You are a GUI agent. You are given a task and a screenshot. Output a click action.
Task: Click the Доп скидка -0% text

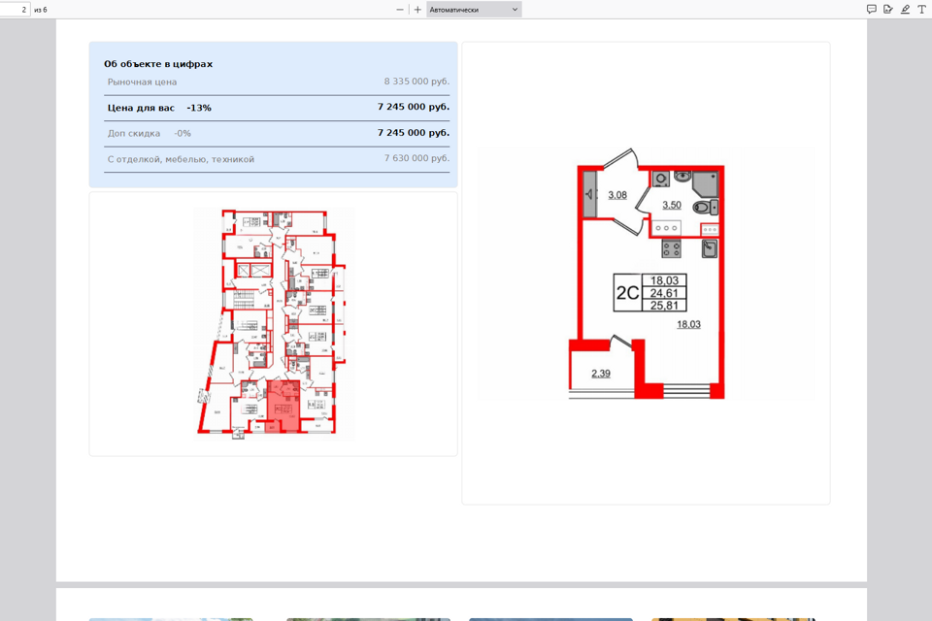coord(150,133)
